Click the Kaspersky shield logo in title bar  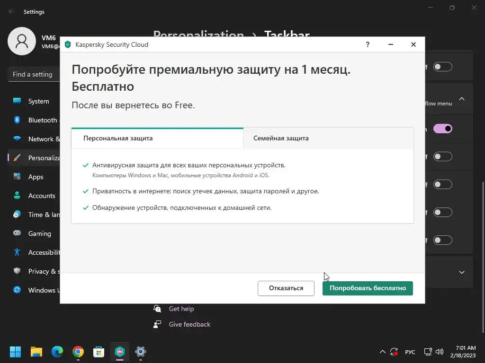tap(68, 44)
